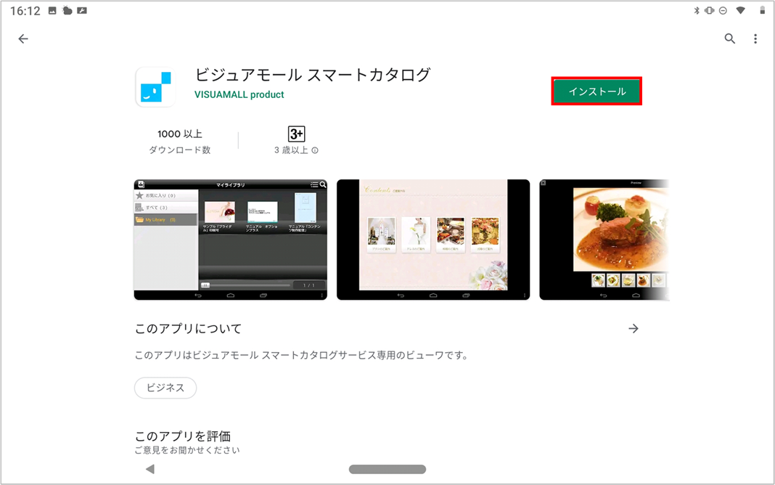Tap the 1000 以上 download count
This screenshot has width=775, height=485.
(180, 134)
